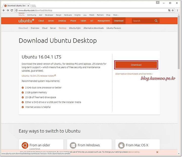Viewport: 182px width, 157px height.
Task: Open the Server menu in orange navbar
Action: pos(51,21)
